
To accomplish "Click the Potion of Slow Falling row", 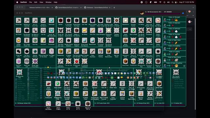I will pyautogui.click(x=174, y=59).
